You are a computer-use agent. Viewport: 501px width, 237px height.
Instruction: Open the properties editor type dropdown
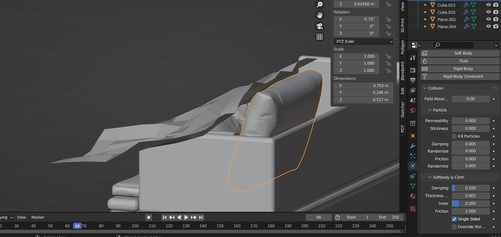[416, 45]
